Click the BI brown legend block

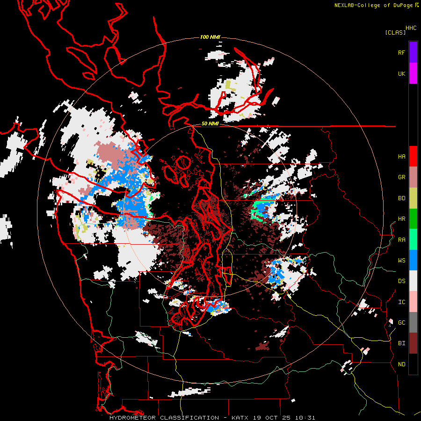413,343
